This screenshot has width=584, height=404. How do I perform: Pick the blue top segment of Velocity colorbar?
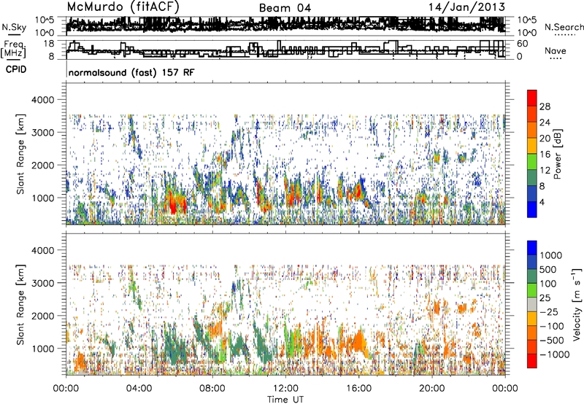click(x=532, y=248)
